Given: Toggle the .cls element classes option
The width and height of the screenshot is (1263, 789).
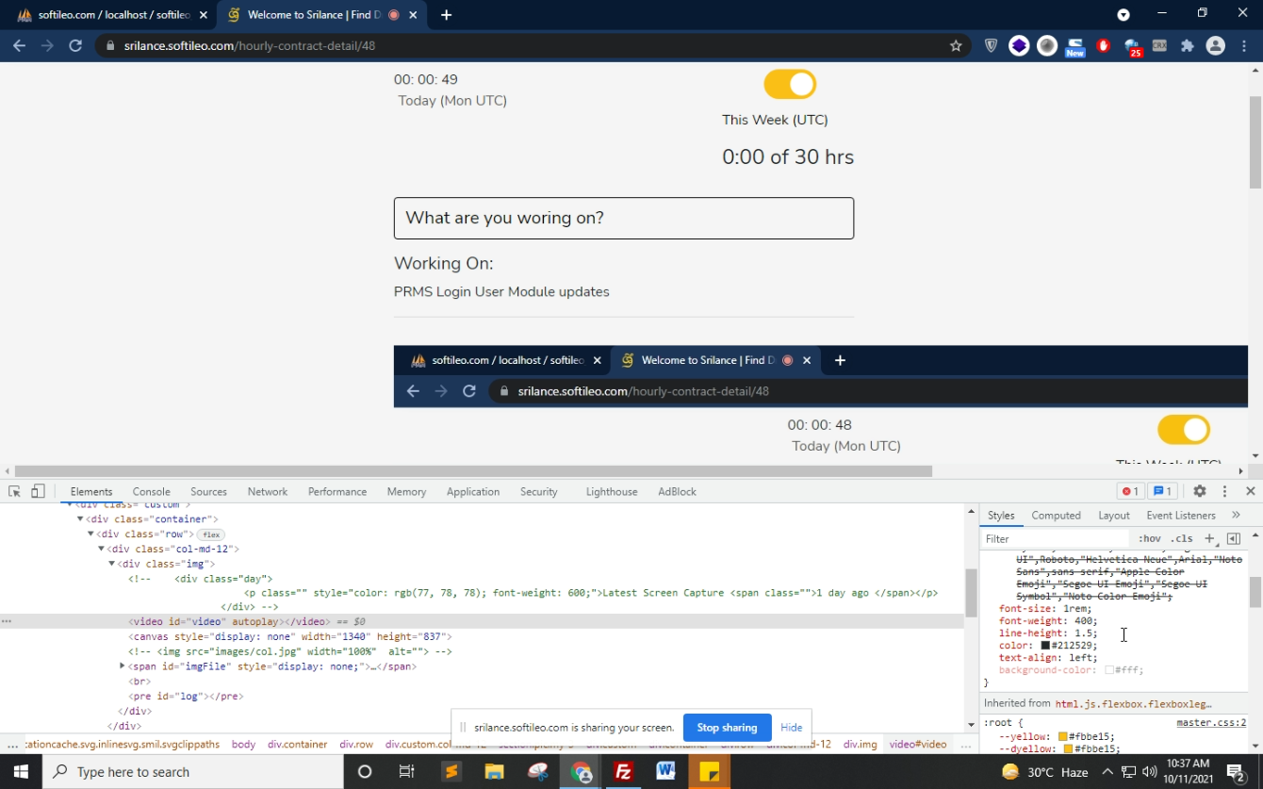Looking at the screenshot, I should (1182, 538).
